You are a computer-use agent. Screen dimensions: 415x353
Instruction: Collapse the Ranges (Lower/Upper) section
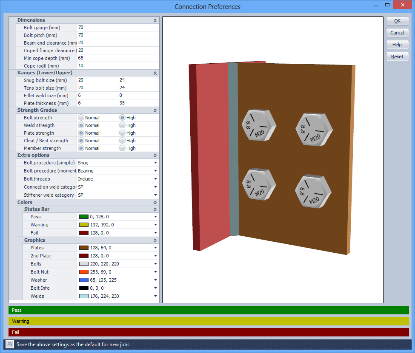155,73
